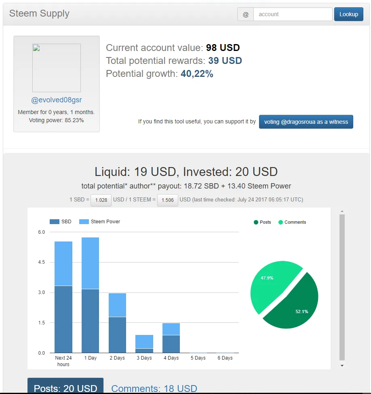The height and width of the screenshot is (394, 371).
Task: Open the Steem Supply home title
Action: pyautogui.click(x=39, y=13)
